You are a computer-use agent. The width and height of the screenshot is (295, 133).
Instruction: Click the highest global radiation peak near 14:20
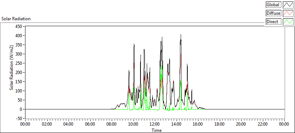181,35
